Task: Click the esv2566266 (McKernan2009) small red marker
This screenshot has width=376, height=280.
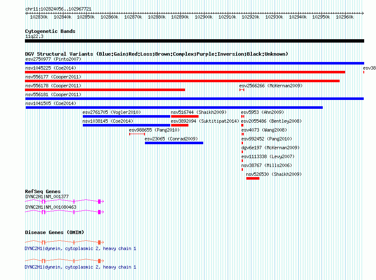Action: tap(242, 90)
